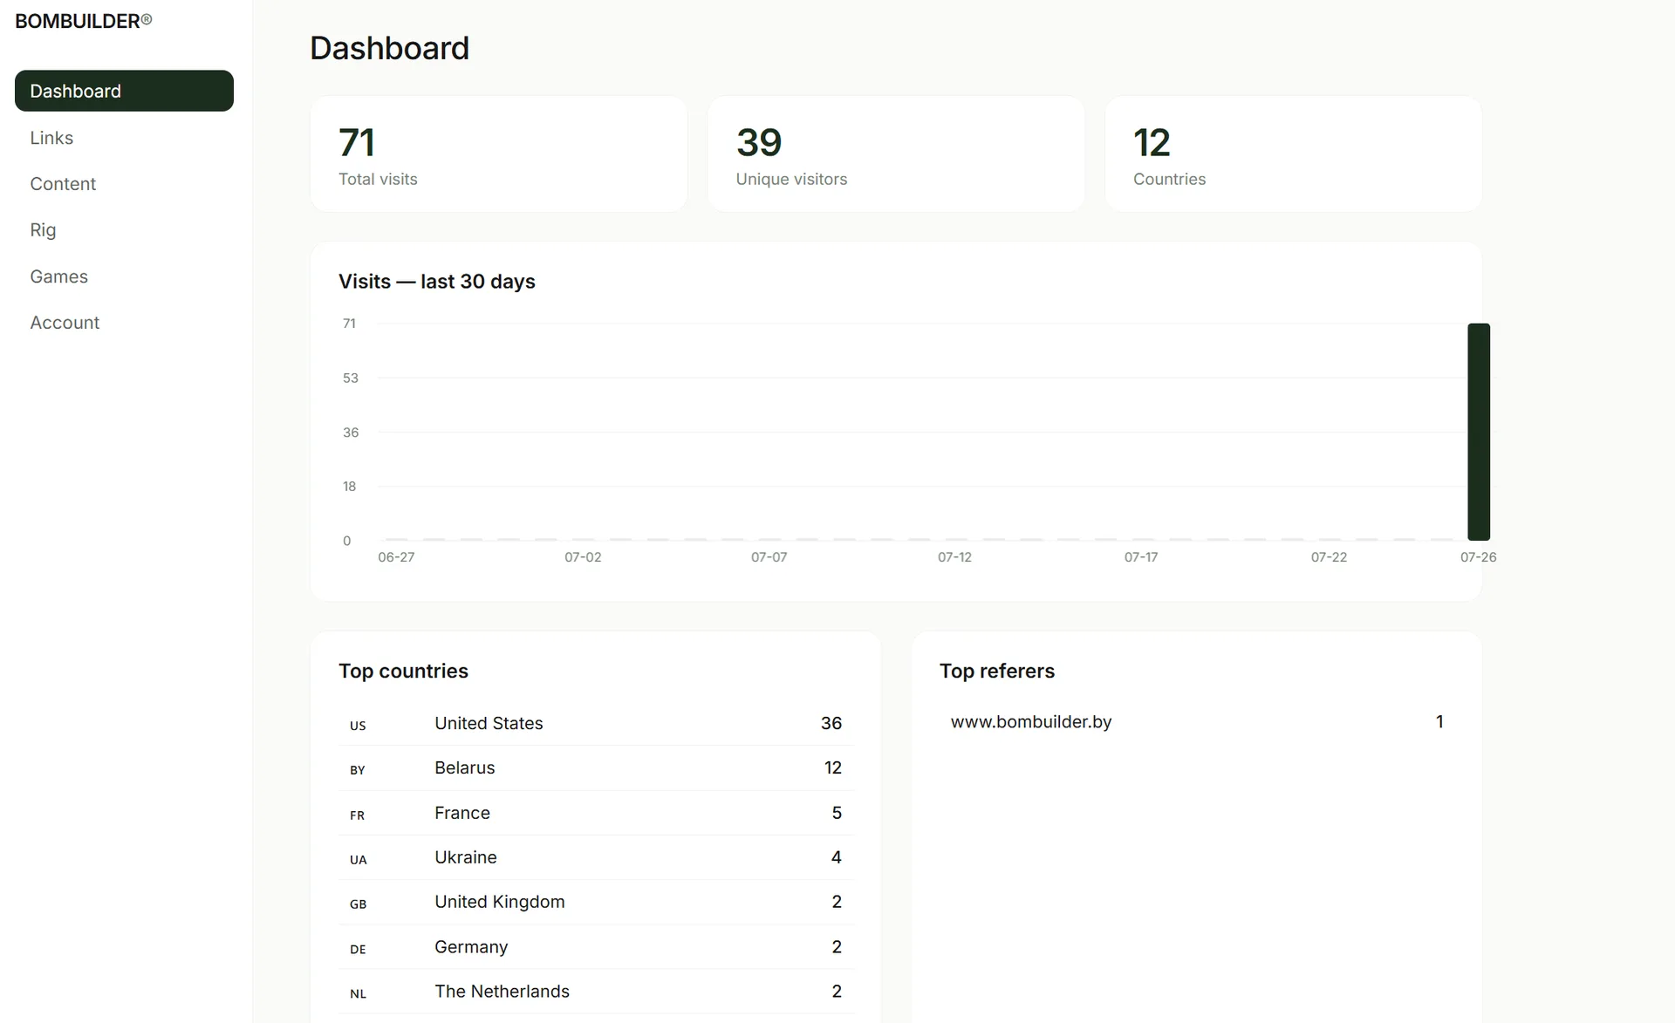
Task: Click the 12 count for Belarus
Action: (x=833, y=768)
